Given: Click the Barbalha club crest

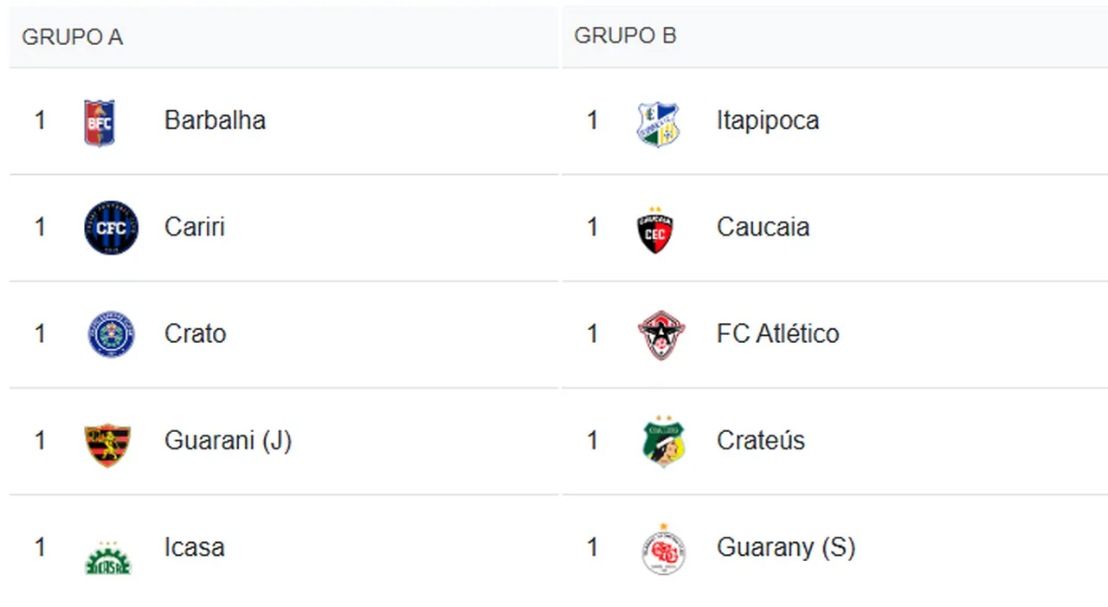Looking at the screenshot, I should click(x=99, y=122).
